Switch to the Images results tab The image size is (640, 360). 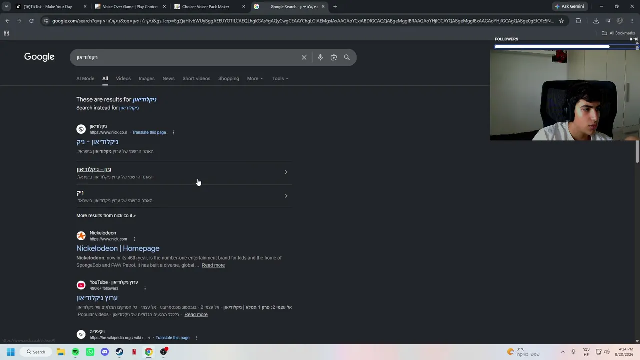(x=146, y=78)
